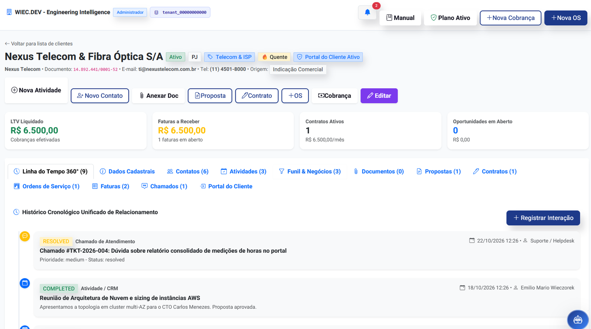Click the flame icon on the Quente badge
The image size is (591, 329).
coord(264,57)
